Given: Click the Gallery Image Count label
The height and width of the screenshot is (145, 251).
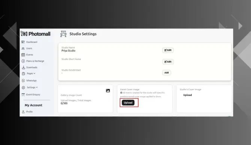Looking at the screenshot, I should tap(71, 95).
